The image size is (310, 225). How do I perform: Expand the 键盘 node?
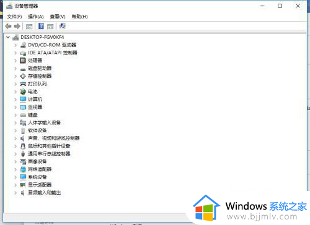point(15,115)
